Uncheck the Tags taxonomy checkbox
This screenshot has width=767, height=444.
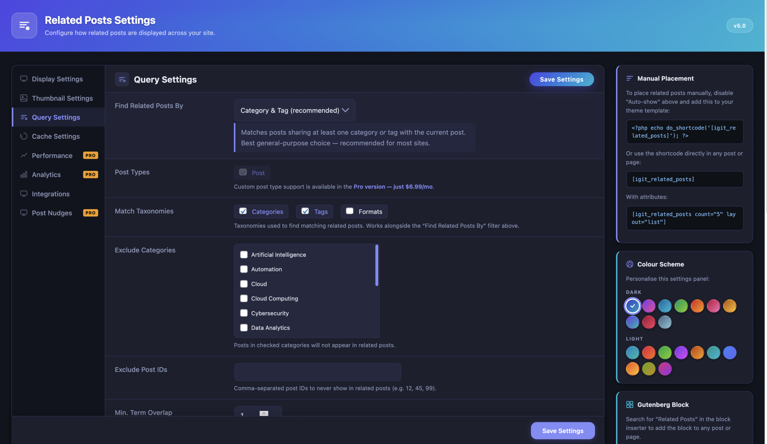coord(306,211)
